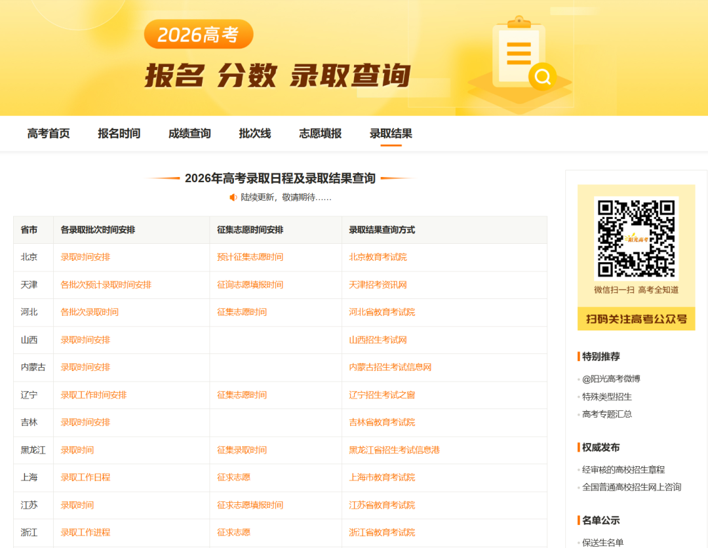Open 北京 预计征集志愿时间 link
708x548 pixels.
click(x=250, y=258)
